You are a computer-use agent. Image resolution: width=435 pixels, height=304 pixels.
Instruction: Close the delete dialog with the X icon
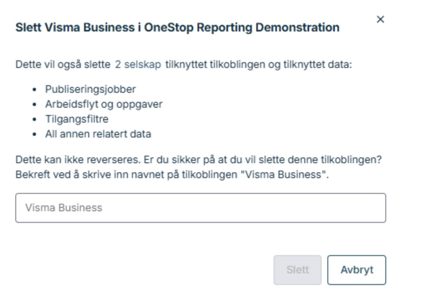(x=380, y=19)
